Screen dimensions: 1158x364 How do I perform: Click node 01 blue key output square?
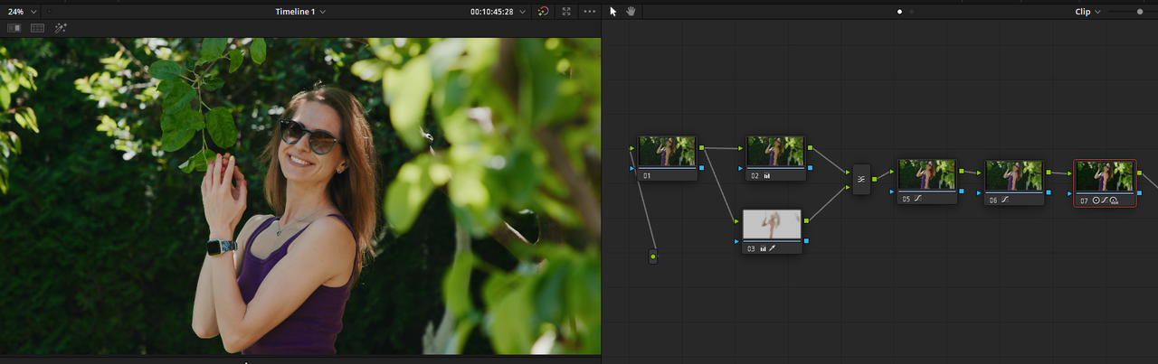[x=701, y=168]
